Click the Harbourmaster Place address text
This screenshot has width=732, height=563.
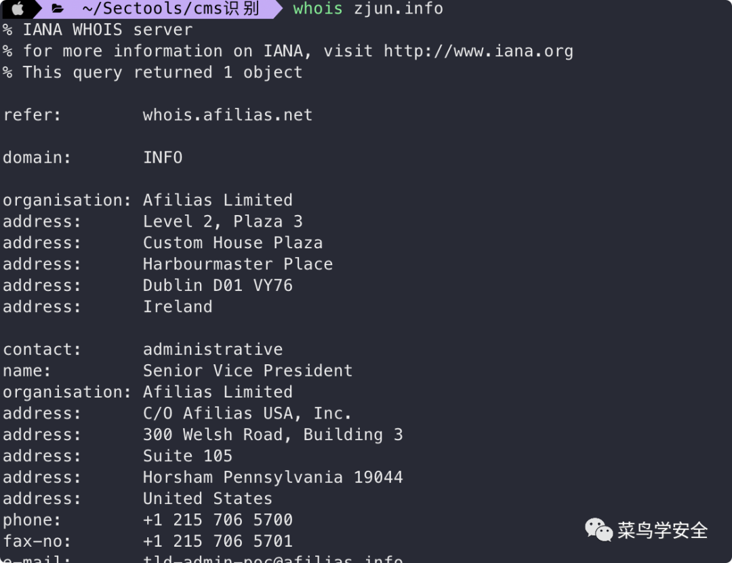(x=238, y=264)
